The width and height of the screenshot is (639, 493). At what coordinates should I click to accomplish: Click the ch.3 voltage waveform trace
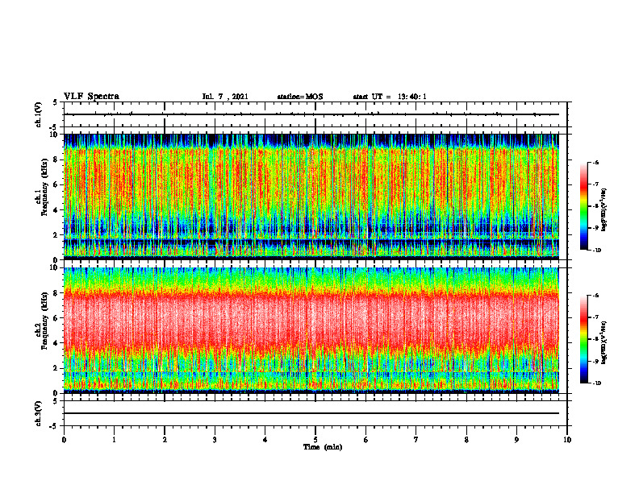311,413
